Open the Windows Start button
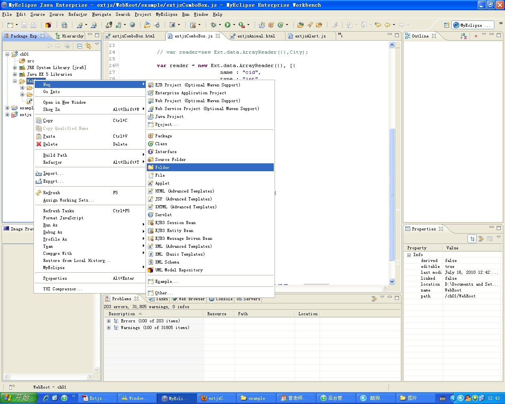505x404 pixels. [x=19, y=398]
